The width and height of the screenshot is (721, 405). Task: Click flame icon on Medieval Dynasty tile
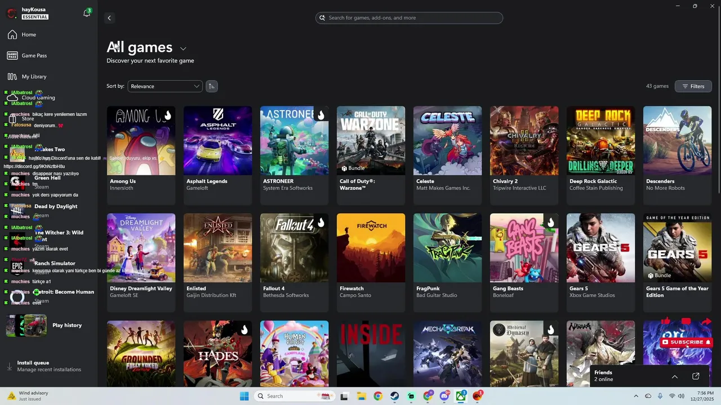[x=550, y=330]
